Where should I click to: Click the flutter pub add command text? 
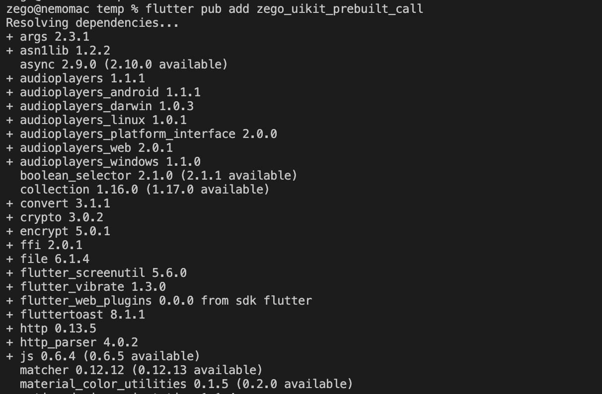tap(285, 9)
